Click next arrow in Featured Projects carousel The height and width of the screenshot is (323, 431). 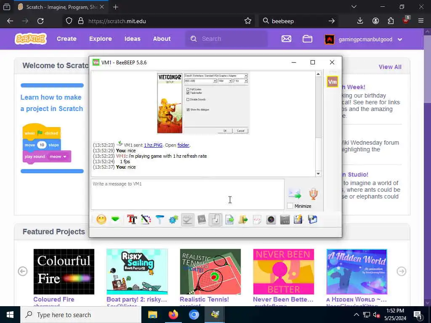click(401, 271)
